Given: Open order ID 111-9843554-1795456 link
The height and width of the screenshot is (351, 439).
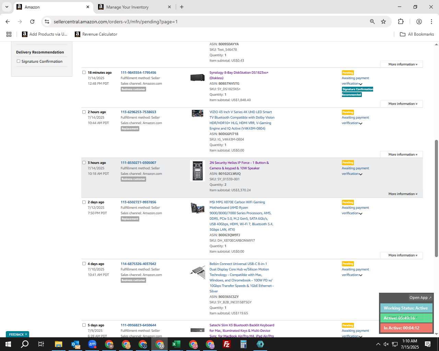Looking at the screenshot, I should click(x=138, y=73).
